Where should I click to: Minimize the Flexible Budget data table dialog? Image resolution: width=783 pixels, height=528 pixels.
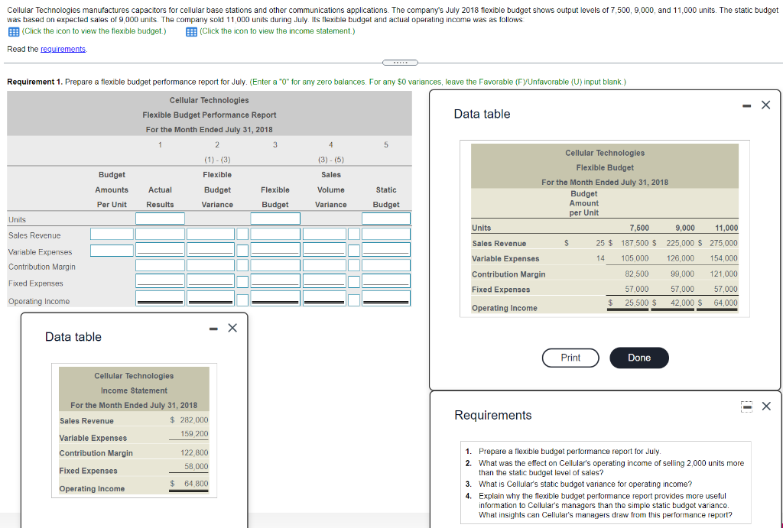[x=746, y=105]
